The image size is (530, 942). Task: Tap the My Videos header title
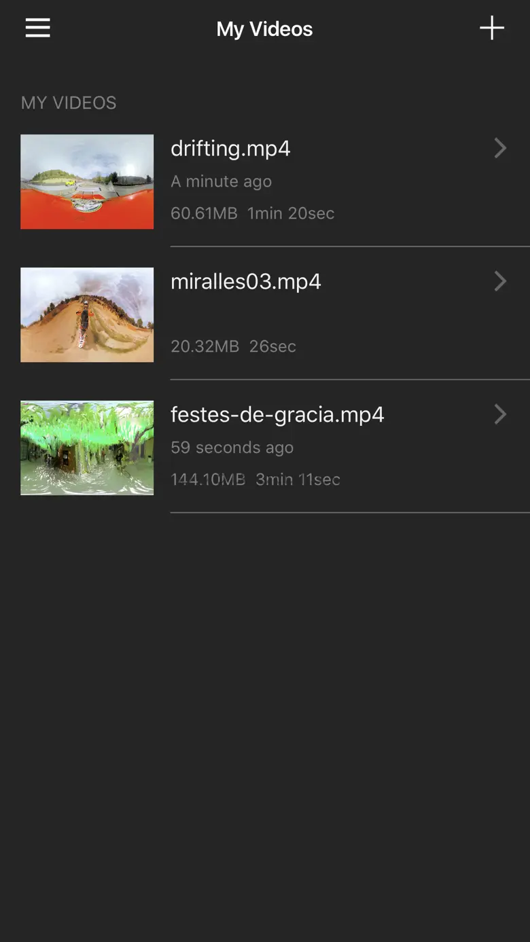[264, 29]
